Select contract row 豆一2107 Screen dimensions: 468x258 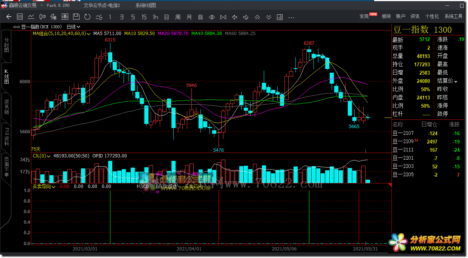coord(429,133)
